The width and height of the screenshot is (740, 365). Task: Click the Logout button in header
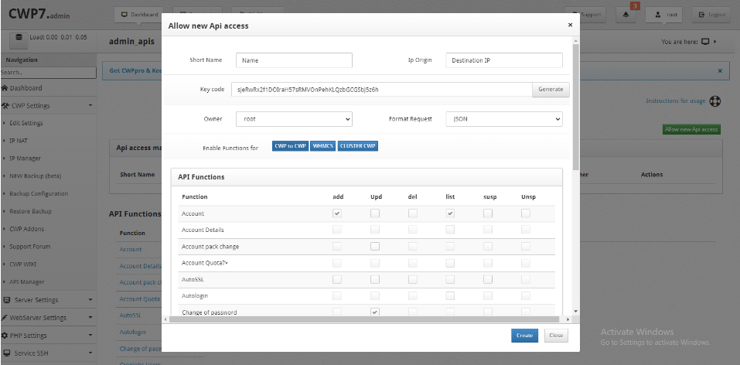(711, 15)
